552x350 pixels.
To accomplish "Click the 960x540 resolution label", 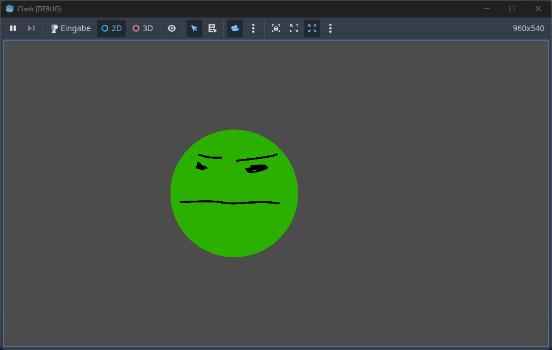I will [x=528, y=28].
